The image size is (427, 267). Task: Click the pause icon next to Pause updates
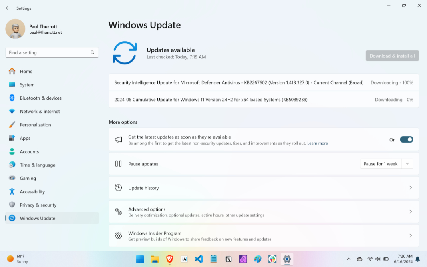pyautogui.click(x=118, y=163)
